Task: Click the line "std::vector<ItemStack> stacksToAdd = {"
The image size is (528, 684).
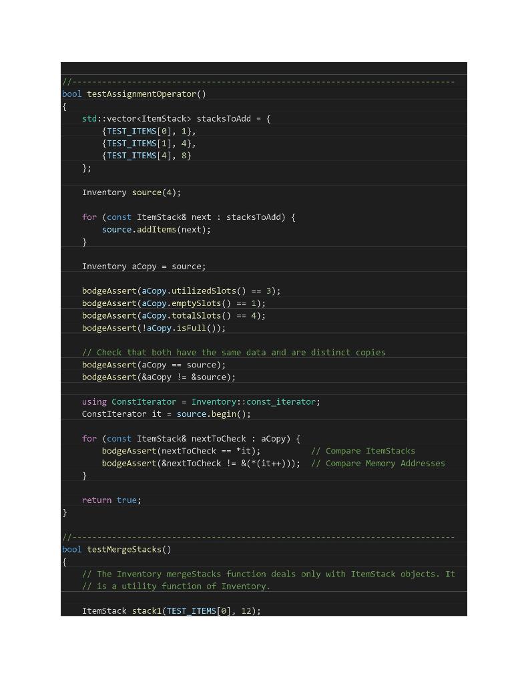Action: click(176, 119)
